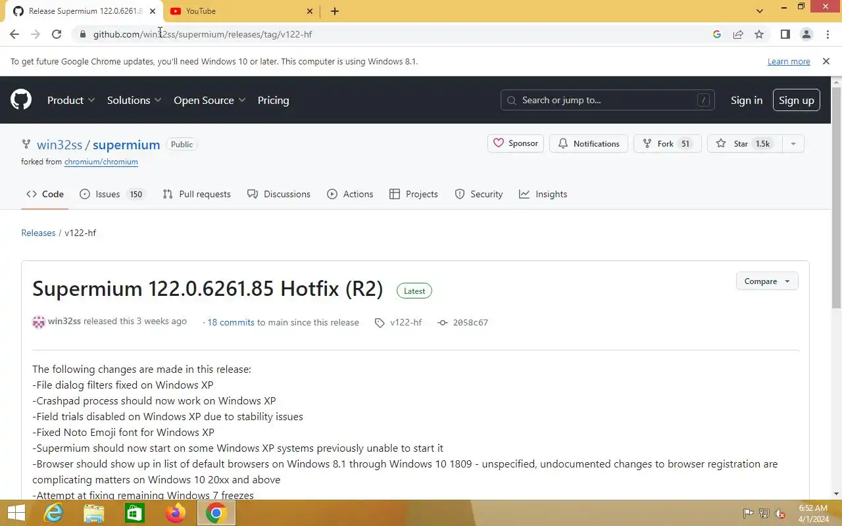The image size is (842, 526).
Task: Open the 18 commits link
Action: 231,323
